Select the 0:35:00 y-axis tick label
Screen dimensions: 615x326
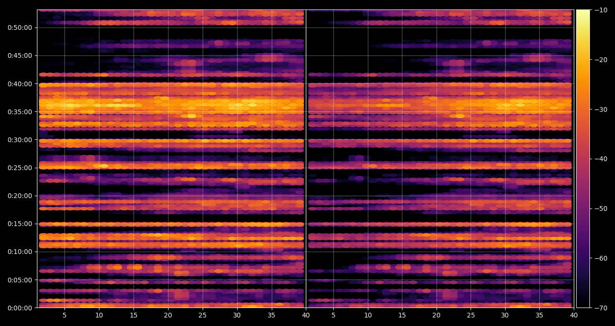pos(19,112)
